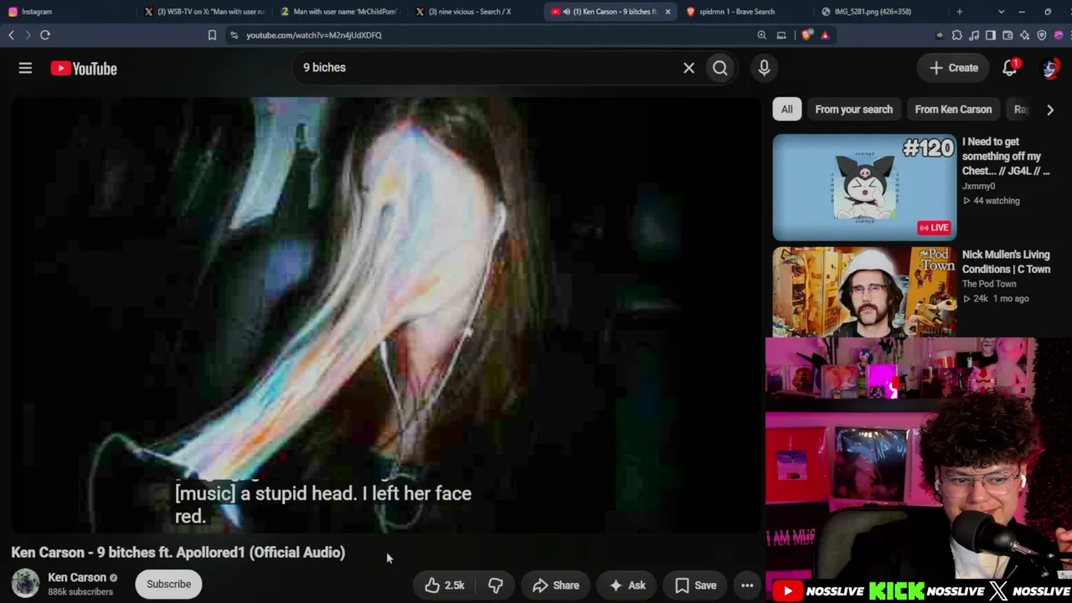Submit the search with the magnifier icon
Viewport: 1072px width, 603px height.
tap(720, 68)
